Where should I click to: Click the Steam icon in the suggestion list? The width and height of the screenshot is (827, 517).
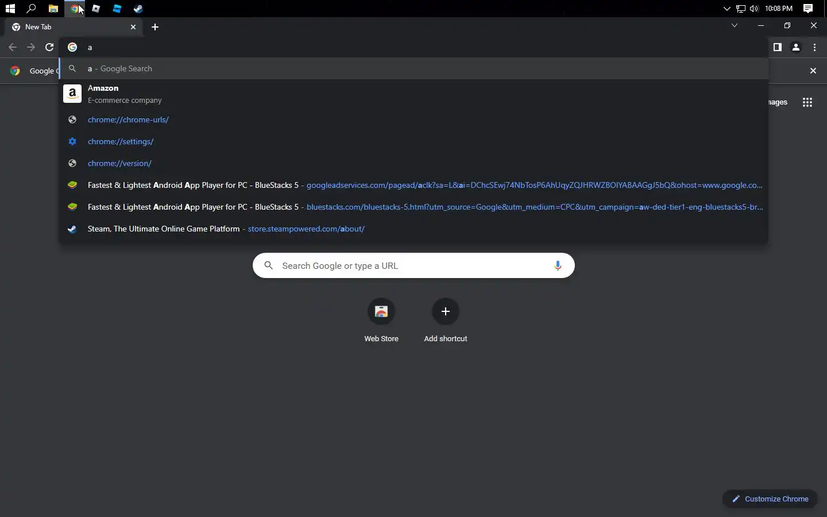[x=72, y=229]
